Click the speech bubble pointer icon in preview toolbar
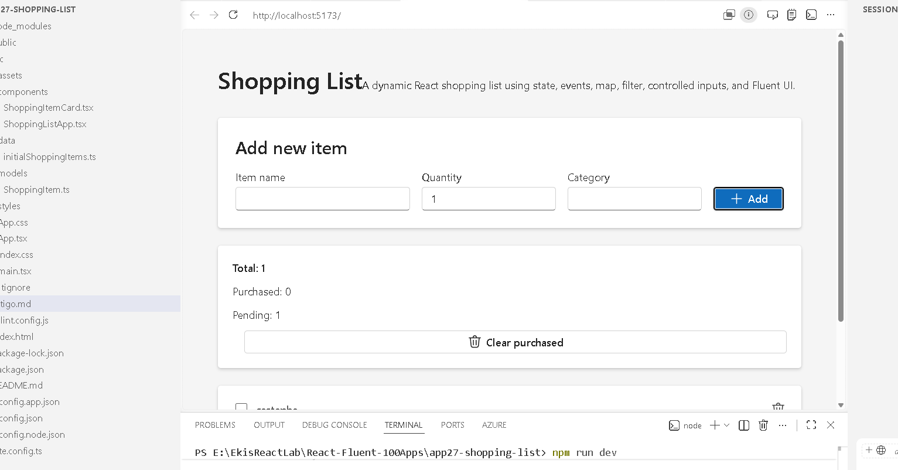Screen dimensions: 898x470 click(x=773, y=15)
